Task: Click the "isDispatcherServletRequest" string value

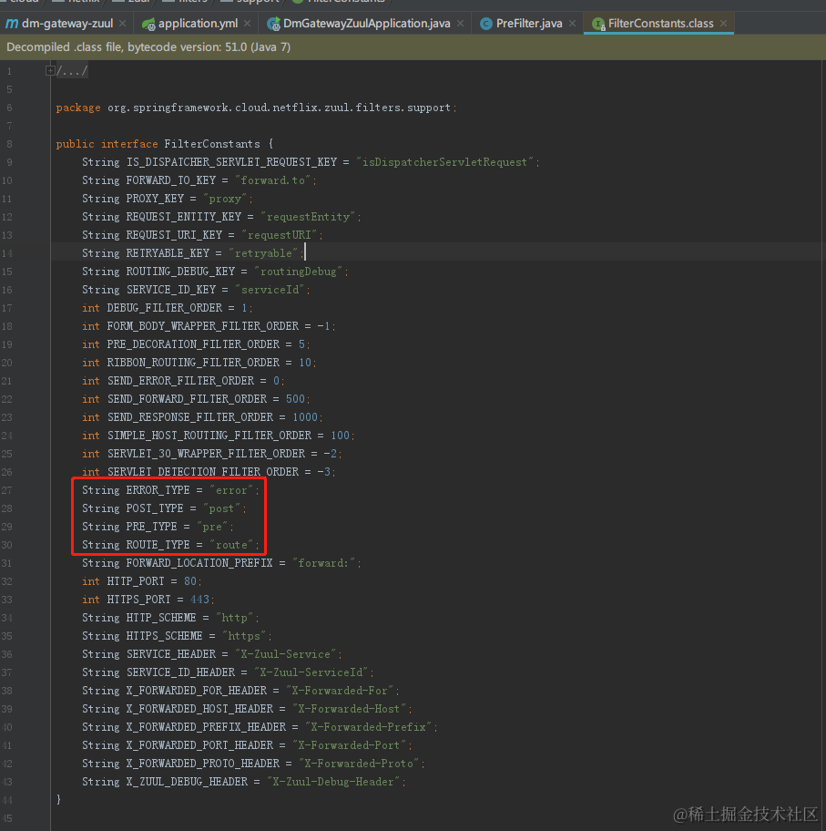Action: (444, 162)
